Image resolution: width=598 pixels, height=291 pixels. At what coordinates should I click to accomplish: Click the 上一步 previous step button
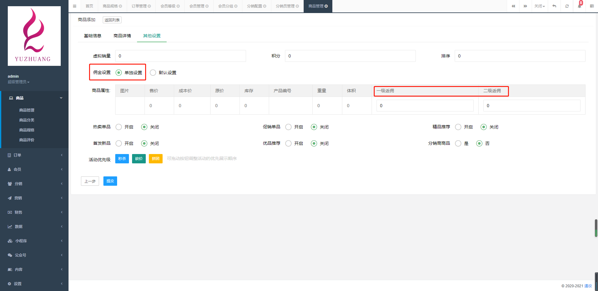pyautogui.click(x=90, y=181)
